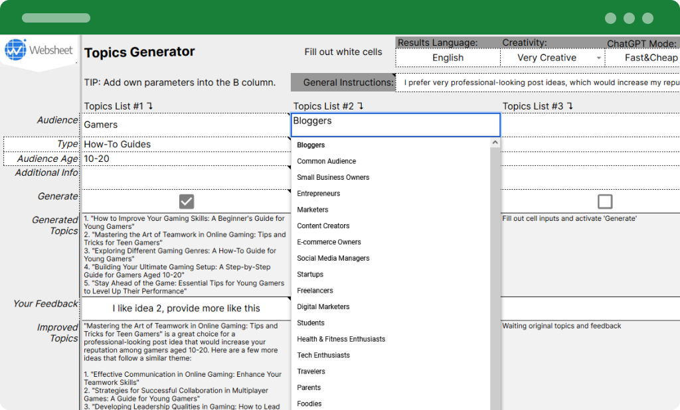Pick Social Media Managers option

[x=333, y=258]
